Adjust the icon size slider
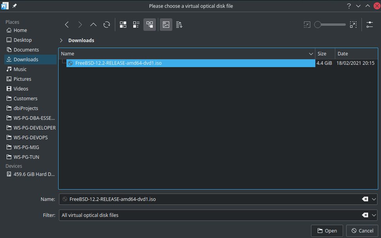Viewport: 381px width, 238px height. pyautogui.click(x=330, y=25)
